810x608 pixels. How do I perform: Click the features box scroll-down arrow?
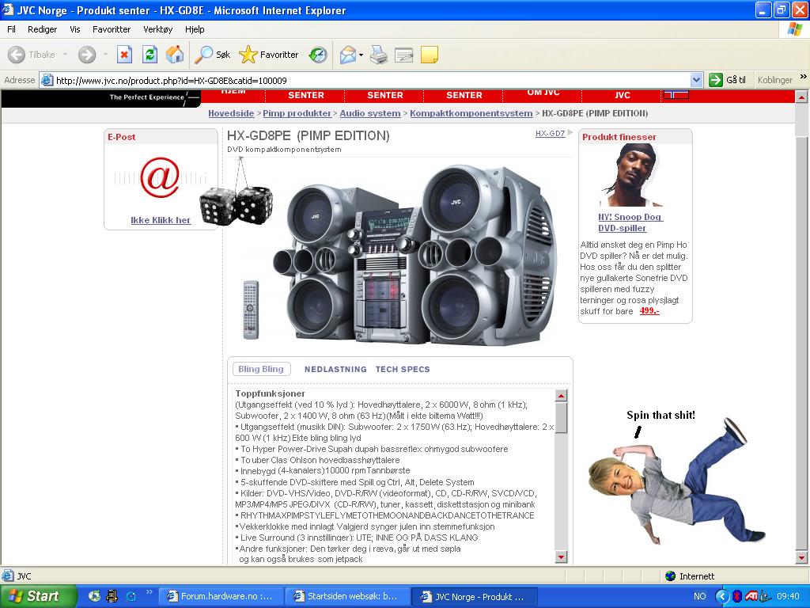561,557
